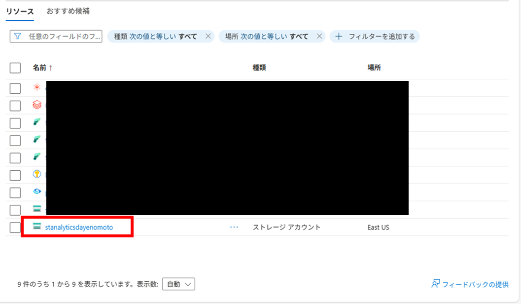Click the feedback person icon beside フィードバックの提供
Image resolution: width=521 pixels, height=304 pixels.
[x=436, y=284]
